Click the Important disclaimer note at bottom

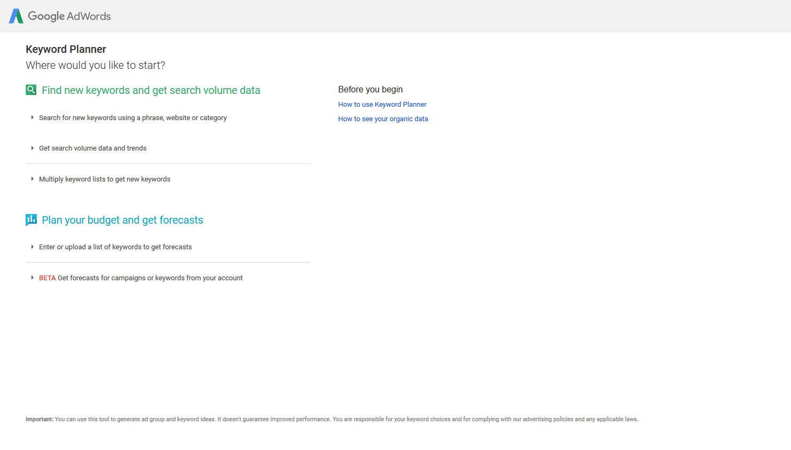pyautogui.click(x=332, y=420)
